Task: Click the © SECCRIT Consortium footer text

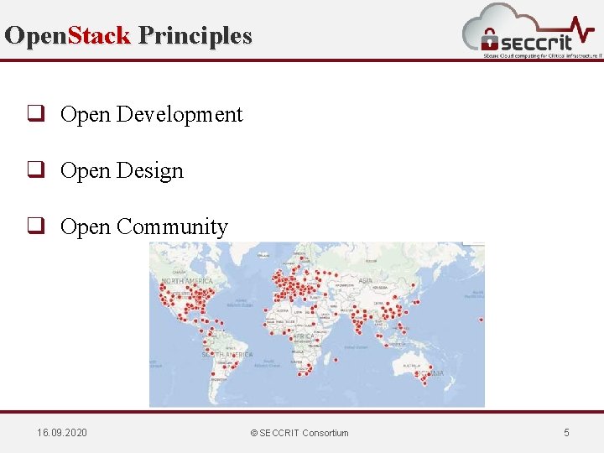Action: [x=299, y=433]
